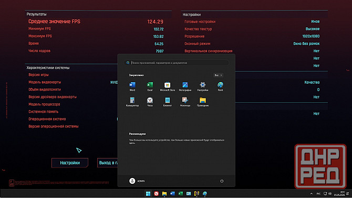352x198 pixels.
Task: Click the Start menu power icon
Action: click(222, 181)
